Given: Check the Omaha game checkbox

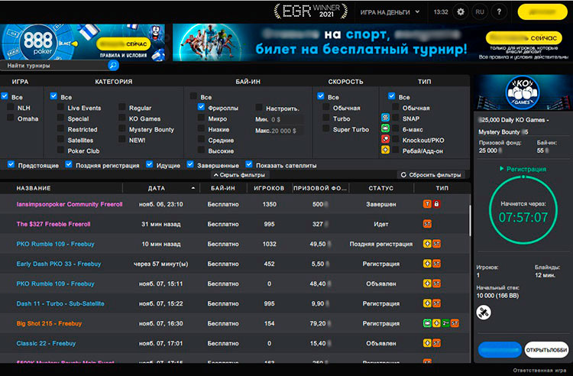Looking at the screenshot, I should point(10,118).
